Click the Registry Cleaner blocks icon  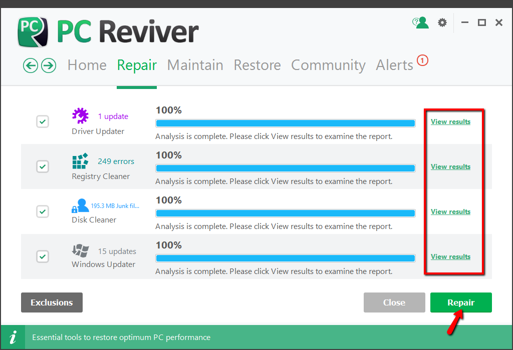tap(80, 161)
